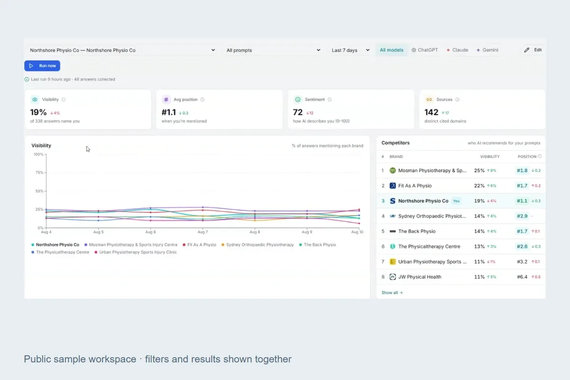Toggle Mosman Physiotherapy legend series

[131, 245]
